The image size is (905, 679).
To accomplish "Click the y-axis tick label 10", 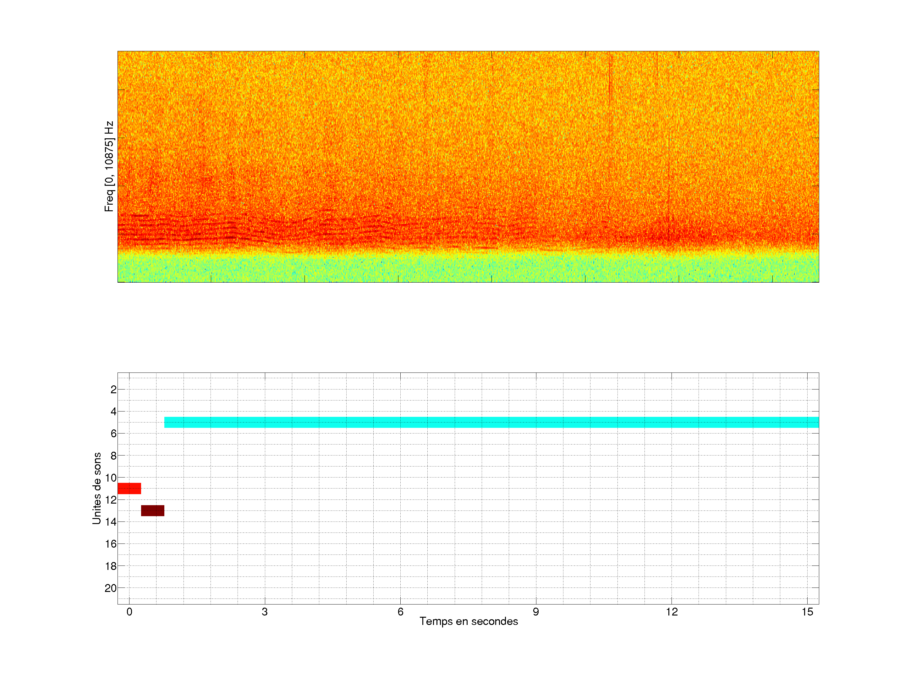I will 111,478.
